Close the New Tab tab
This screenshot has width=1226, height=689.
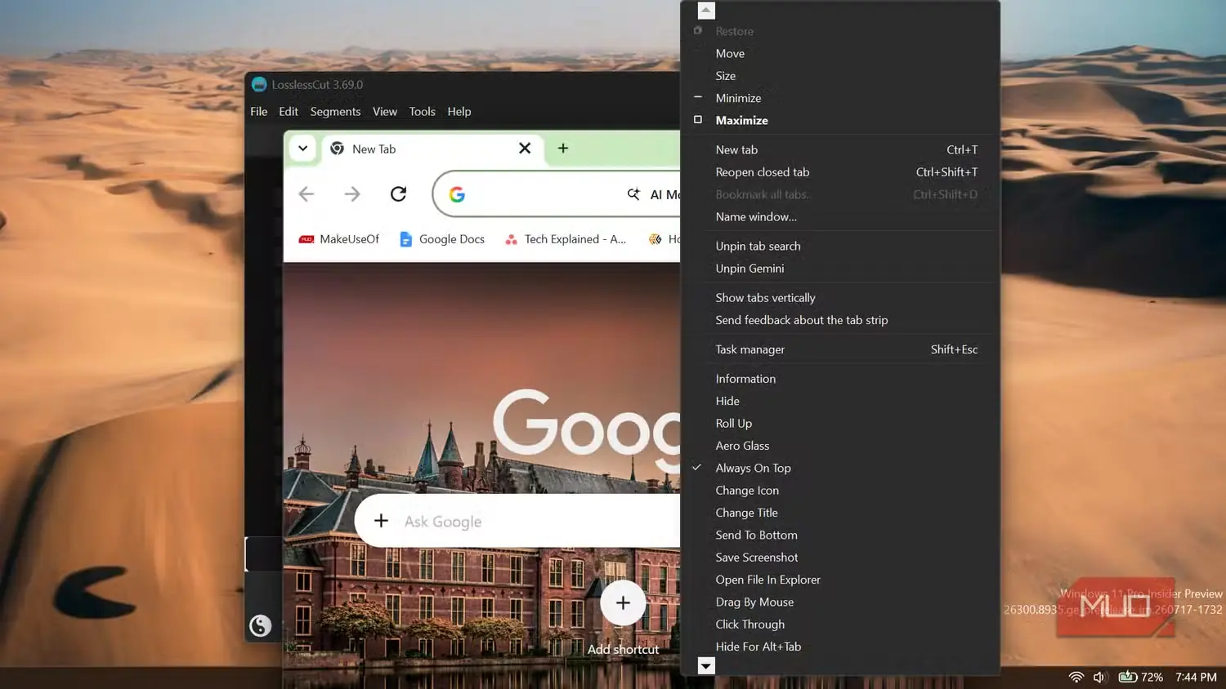pos(525,149)
